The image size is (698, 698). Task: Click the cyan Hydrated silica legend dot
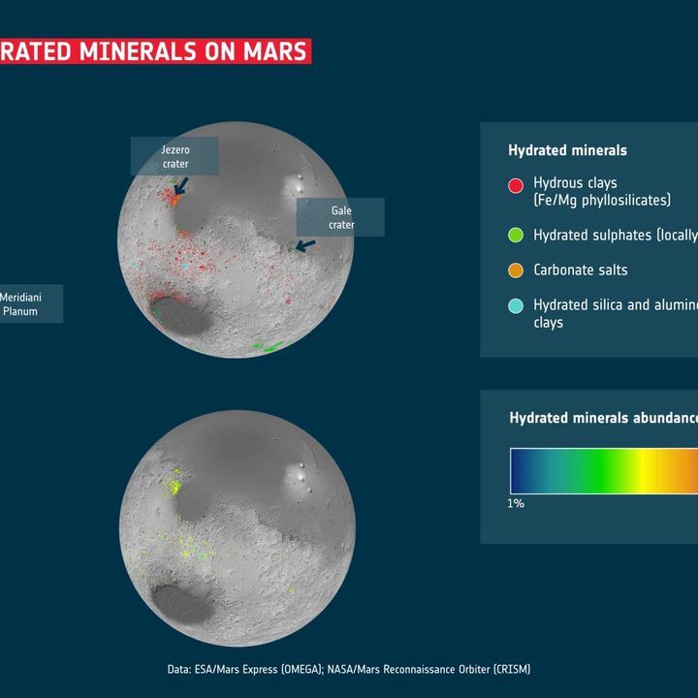pyautogui.click(x=516, y=305)
